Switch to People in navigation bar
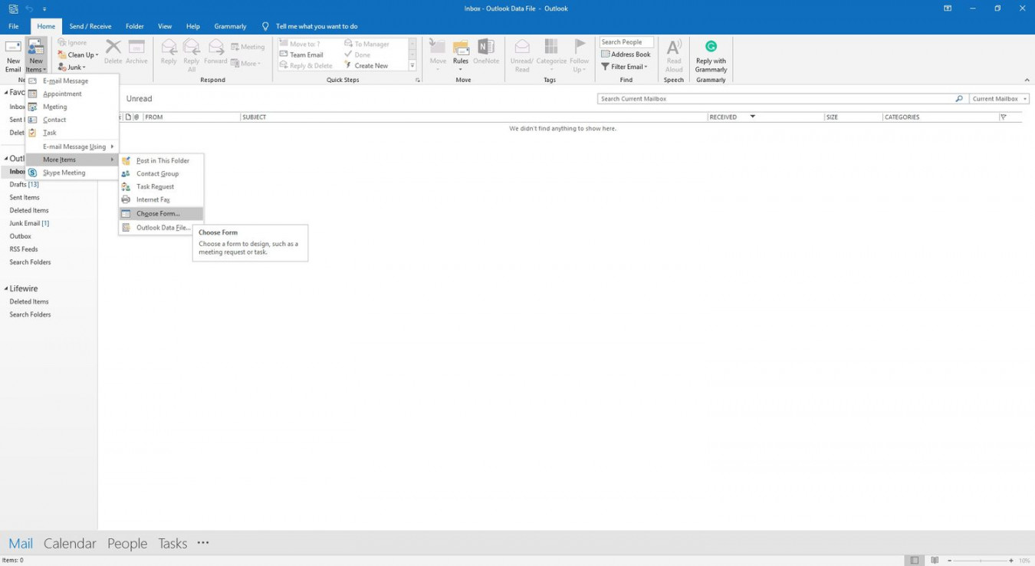This screenshot has width=1035, height=566. [127, 543]
